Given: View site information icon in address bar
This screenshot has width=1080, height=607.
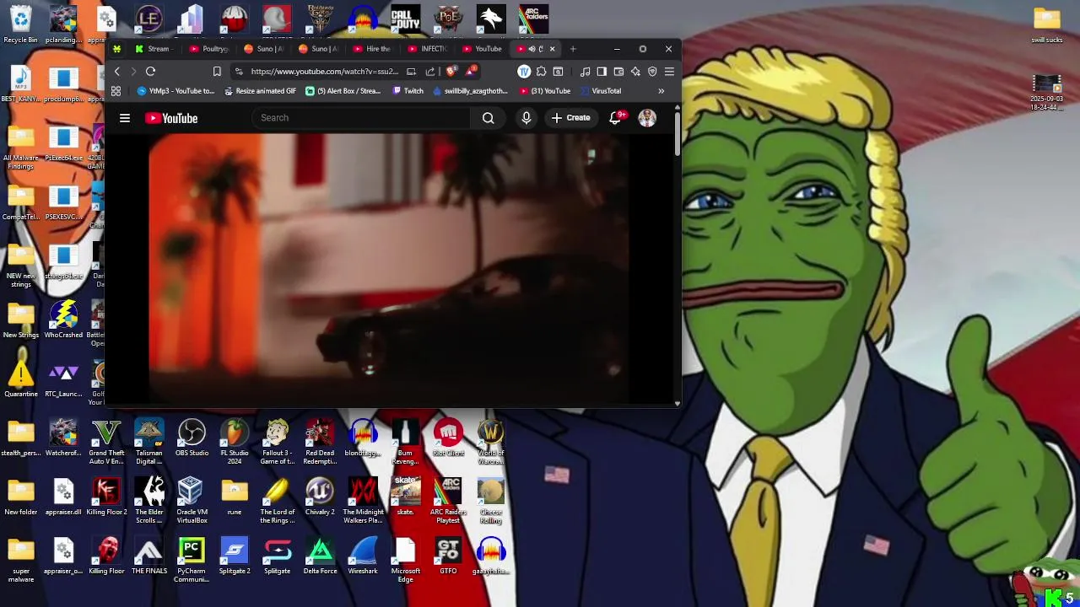Looking at the screenshot, I should (238, 72).
